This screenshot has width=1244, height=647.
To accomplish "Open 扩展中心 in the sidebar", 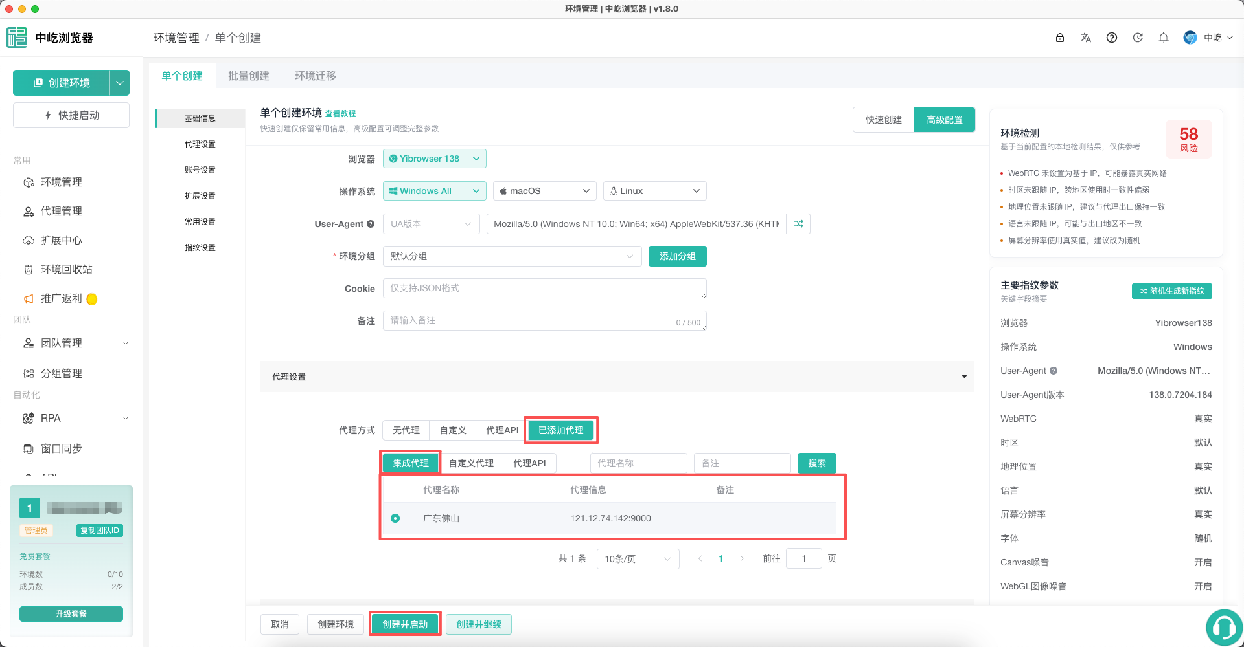I will click(62, 240).
